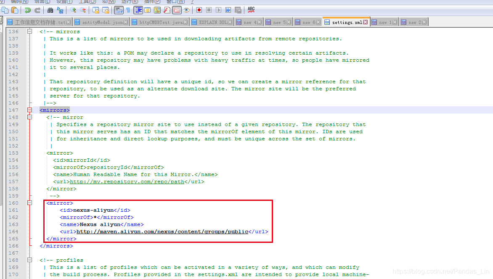Open the 宏(M) menu

point(109,2)
